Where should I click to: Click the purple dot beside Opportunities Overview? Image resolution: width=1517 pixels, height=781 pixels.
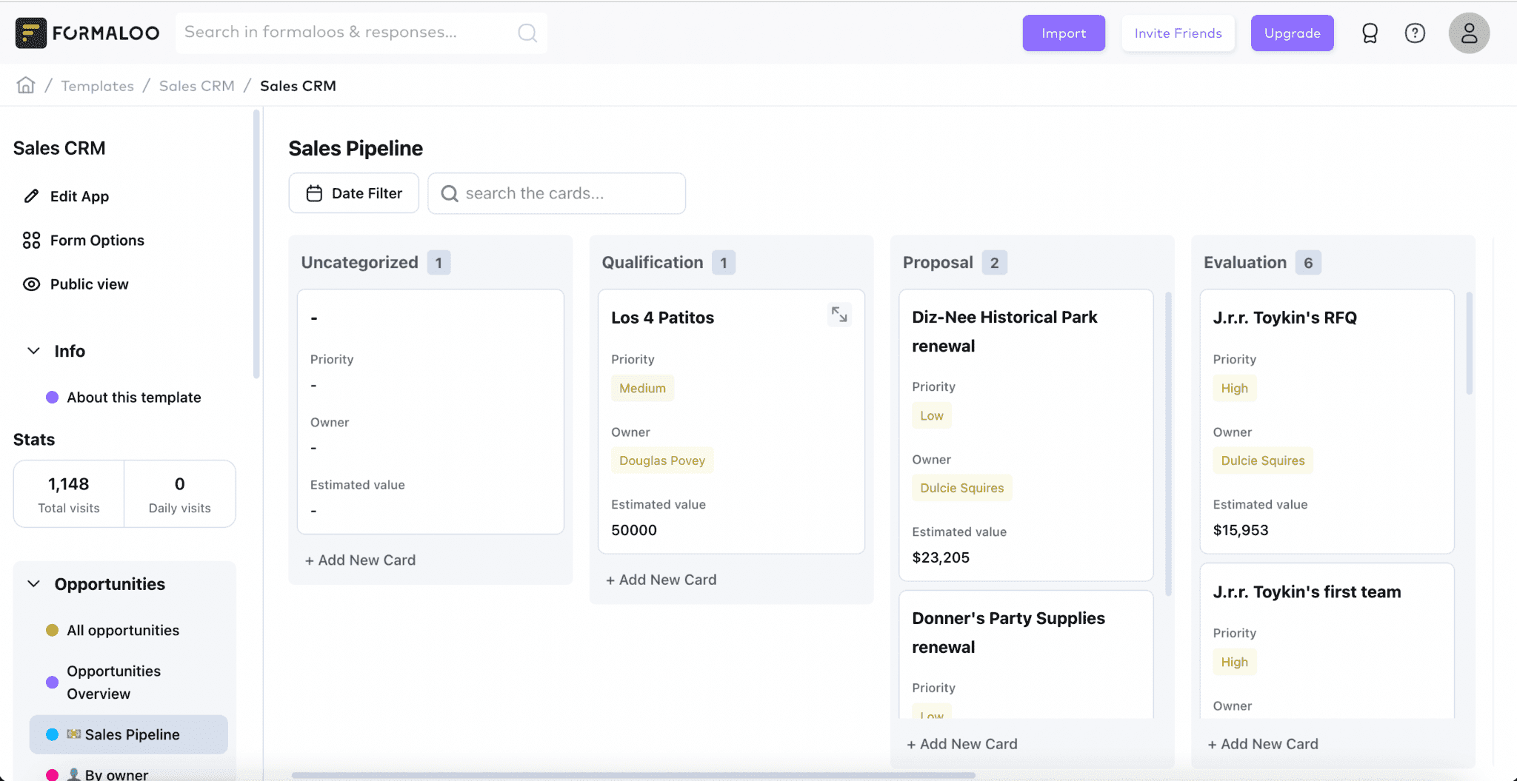click(x=52, y=683)
